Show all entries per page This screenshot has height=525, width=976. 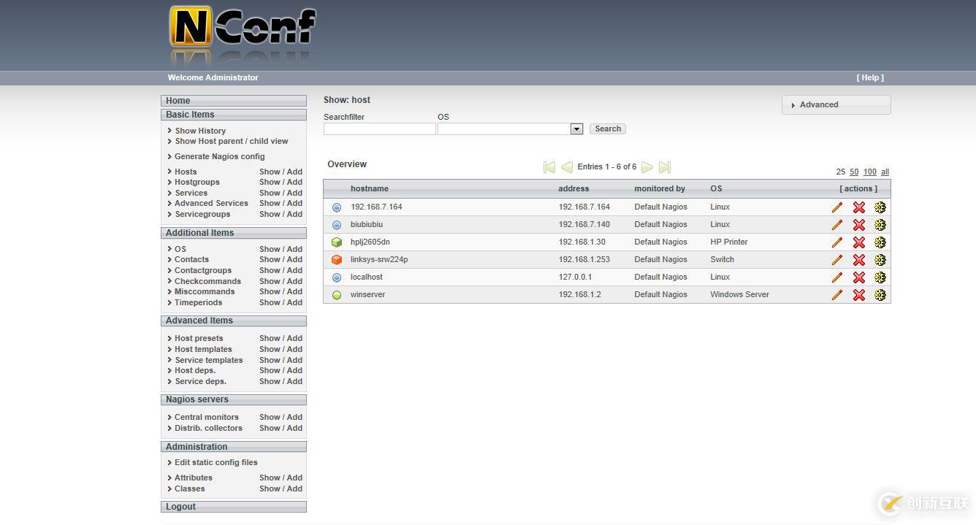pyautogui.click(x=885, y=172)
